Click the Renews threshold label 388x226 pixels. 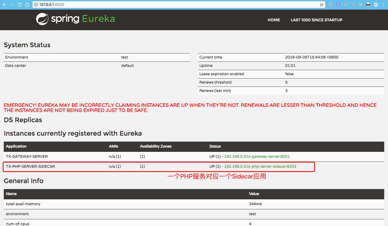pos(215,82)
